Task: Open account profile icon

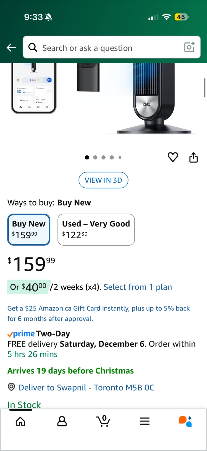Action: (x=62, y=421)
